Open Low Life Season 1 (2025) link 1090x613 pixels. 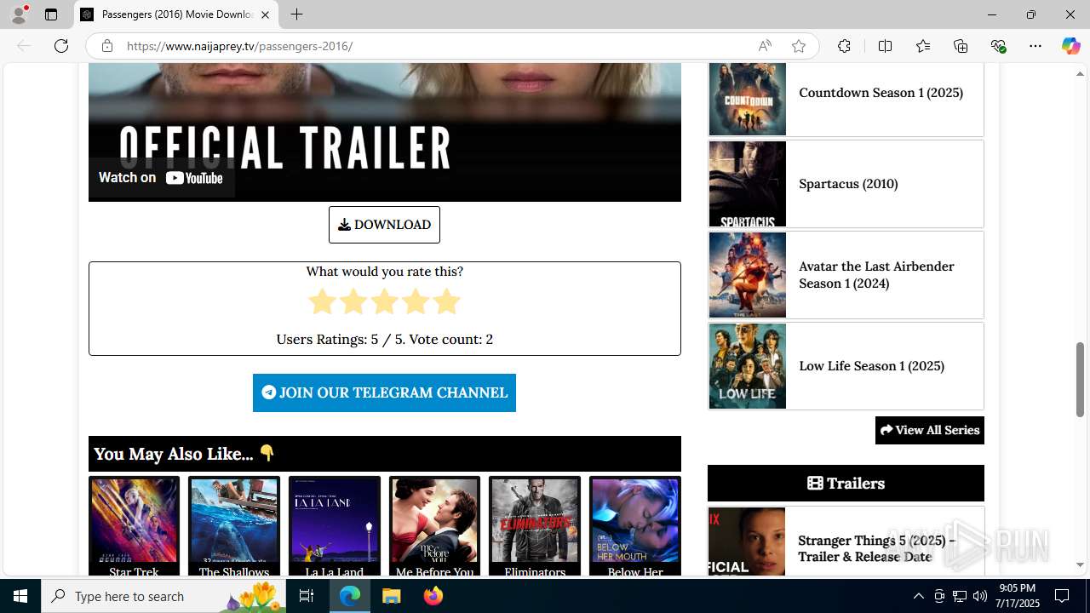pos(871,366)
